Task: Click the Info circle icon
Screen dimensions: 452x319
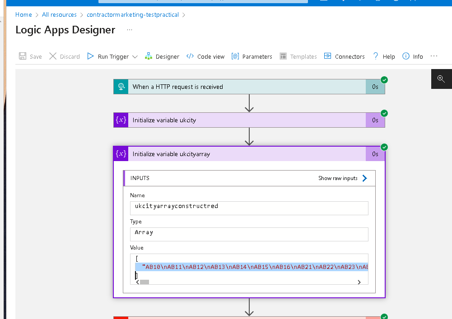Action: [x=406, y=56]
